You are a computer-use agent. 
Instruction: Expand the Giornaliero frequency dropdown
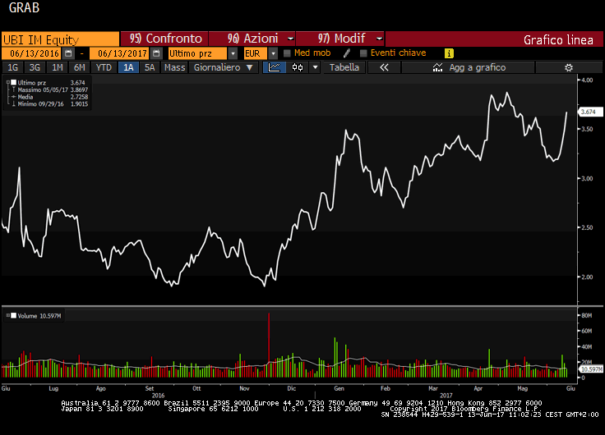(223, 67)
